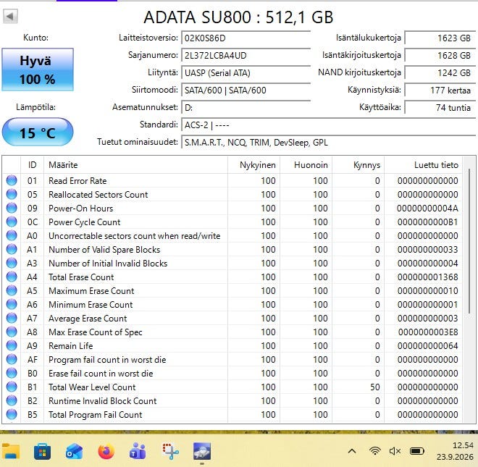
Task: Click raw value 000000000B1
Action: 427,222
